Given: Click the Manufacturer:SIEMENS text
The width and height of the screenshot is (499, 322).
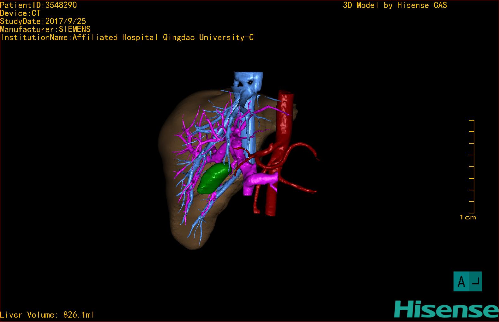Looking at the screenshot, I should (x=45, y=29).
